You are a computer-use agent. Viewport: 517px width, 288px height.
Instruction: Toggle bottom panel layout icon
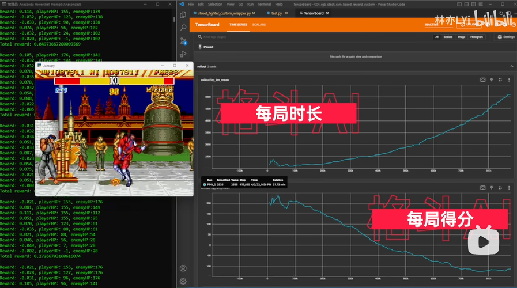(x=466, y=4)
